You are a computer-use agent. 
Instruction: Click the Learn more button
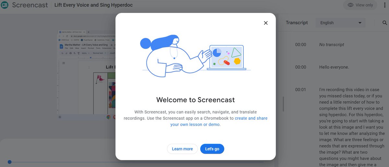(182, 149)
